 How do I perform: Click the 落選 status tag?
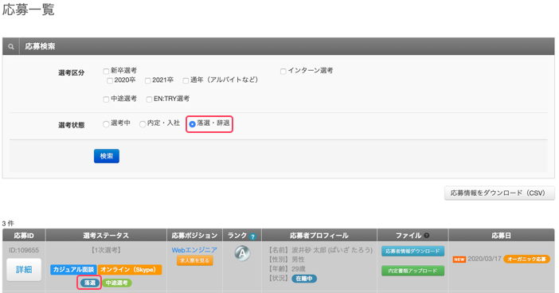(x=90, y=283)
